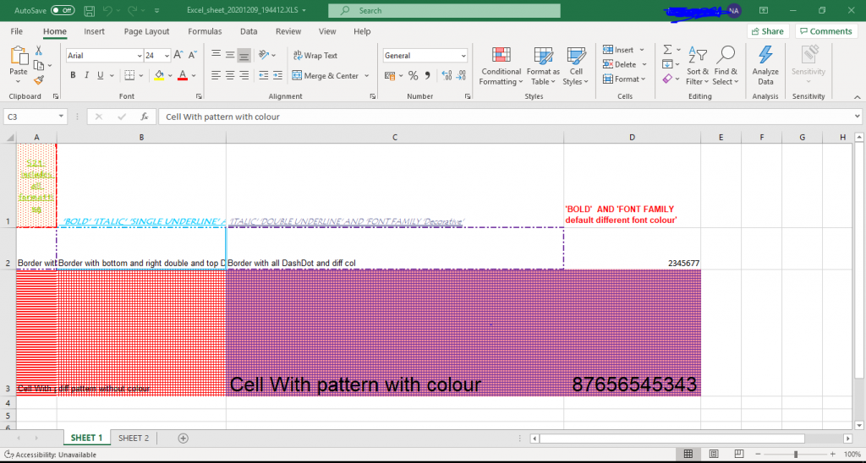Click Delete cells button
866x463 pixels.
pyautogui.click(x=620, y=64)
